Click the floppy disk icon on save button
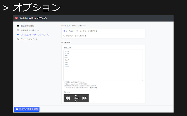 coord(17,109)
